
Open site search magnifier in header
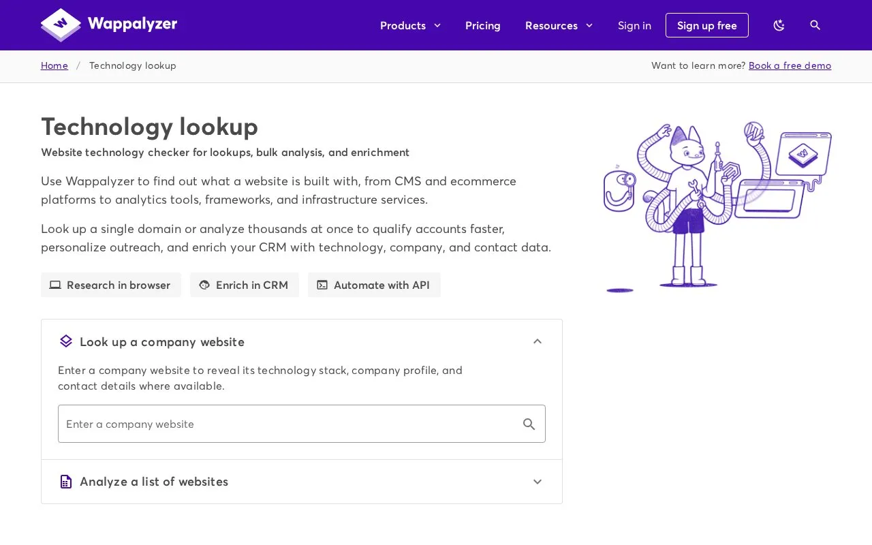pyautogui.click(x=815, y=25)
